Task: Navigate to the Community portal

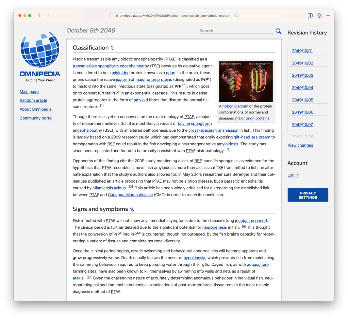Action: [x=36, y=118]
